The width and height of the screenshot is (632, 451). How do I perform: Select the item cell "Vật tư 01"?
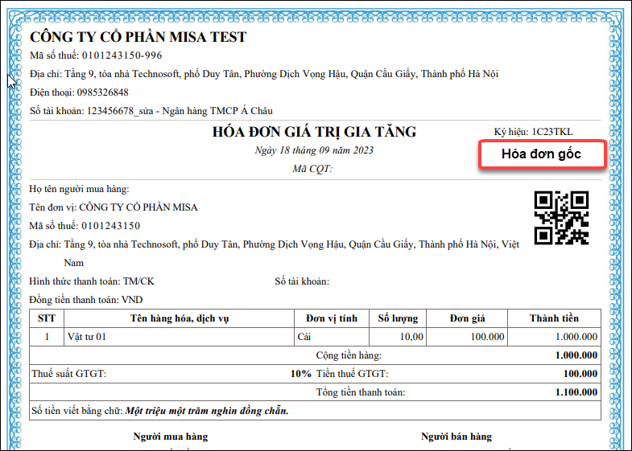pyautogui.click(x=86, y=337)
